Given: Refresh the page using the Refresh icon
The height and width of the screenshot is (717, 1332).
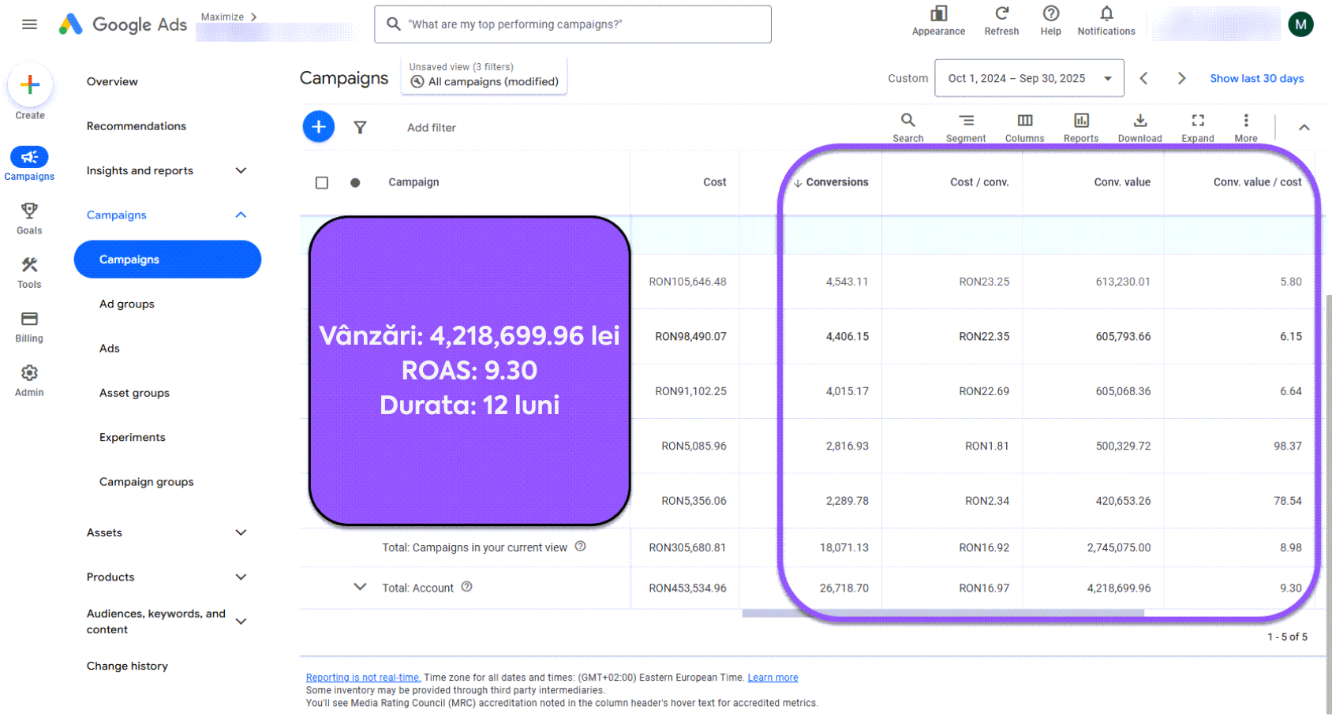Looking at the screenshot, I should [1001, 16].
